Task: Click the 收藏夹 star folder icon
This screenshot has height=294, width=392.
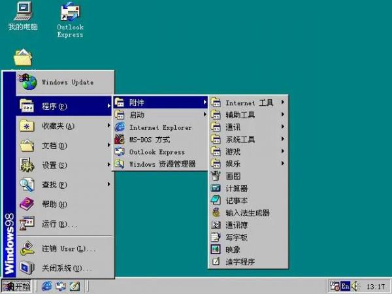Action: click(x=27, y=125)
